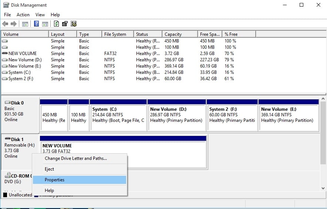The width and height of the screenshot is (327, 209).
Task: Click the 3.72 GB capacity cell
Action: coord(172,54)
